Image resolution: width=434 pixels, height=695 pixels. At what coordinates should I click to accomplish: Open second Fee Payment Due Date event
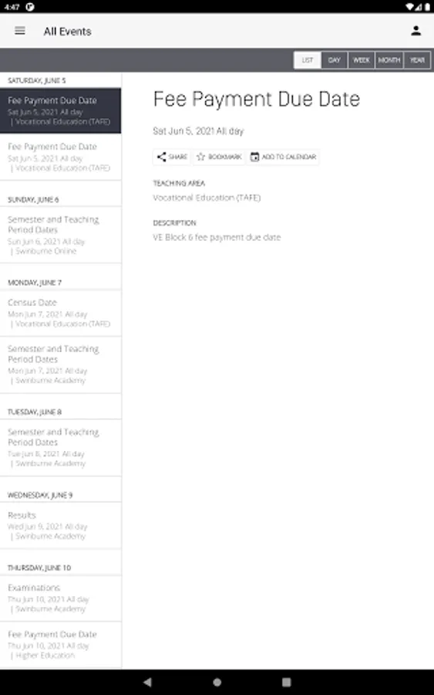pos(61,157)
